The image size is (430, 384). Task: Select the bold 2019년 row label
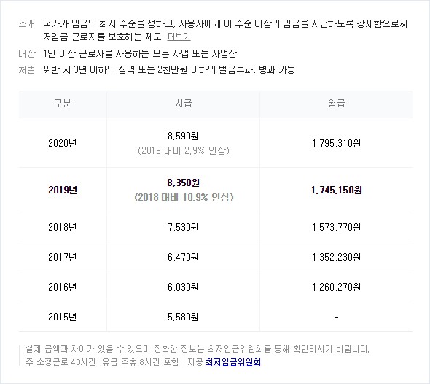[63, 190]
